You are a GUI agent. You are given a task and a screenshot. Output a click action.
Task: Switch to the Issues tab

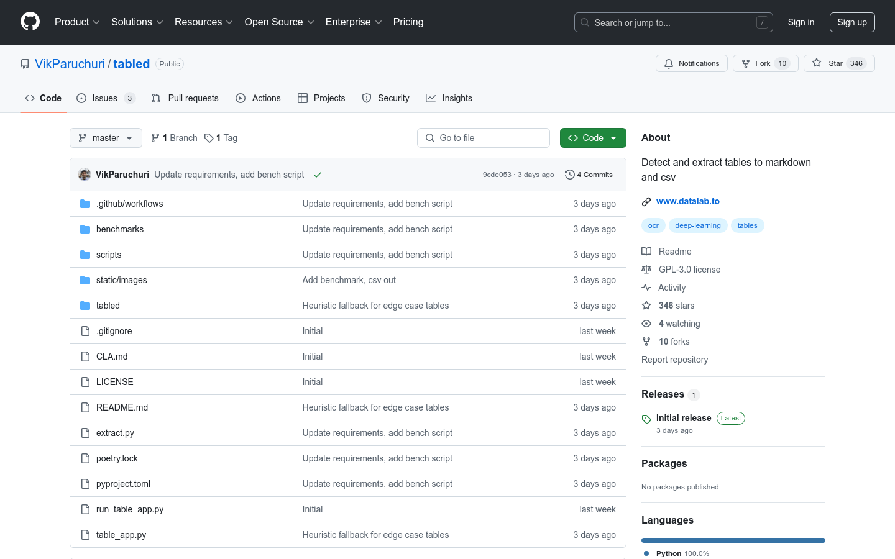[x=106, y=98]
